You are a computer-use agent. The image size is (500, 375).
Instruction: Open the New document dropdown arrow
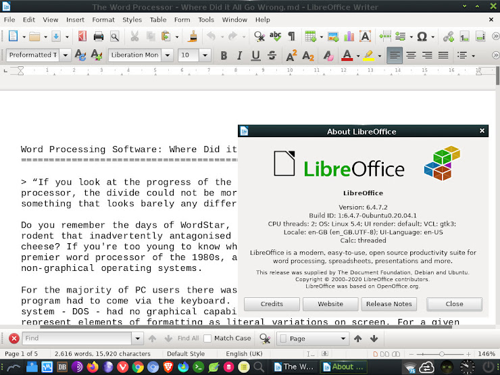[24, 37]
